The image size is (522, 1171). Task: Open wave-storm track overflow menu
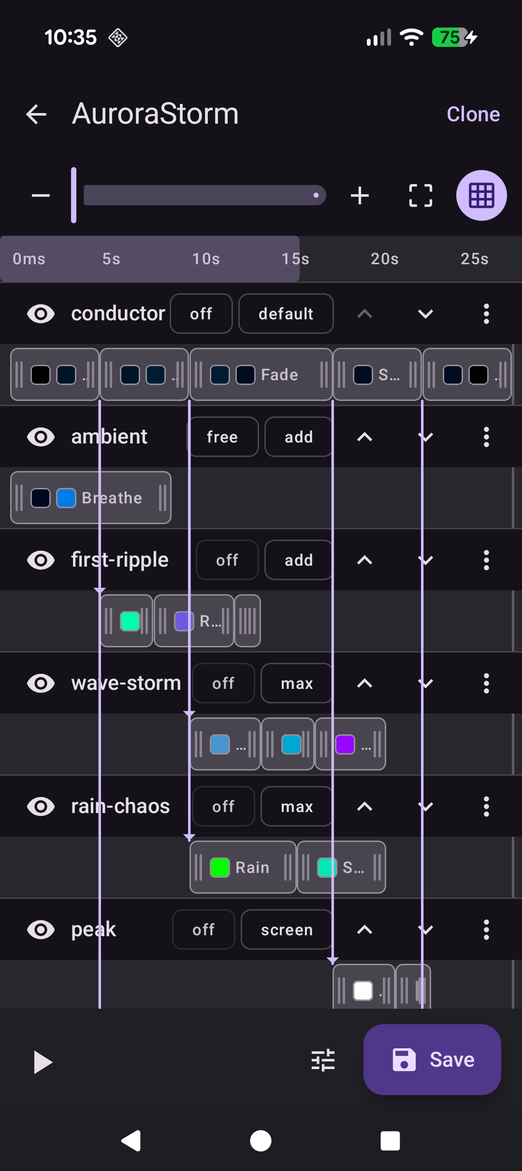click(486, 684)
